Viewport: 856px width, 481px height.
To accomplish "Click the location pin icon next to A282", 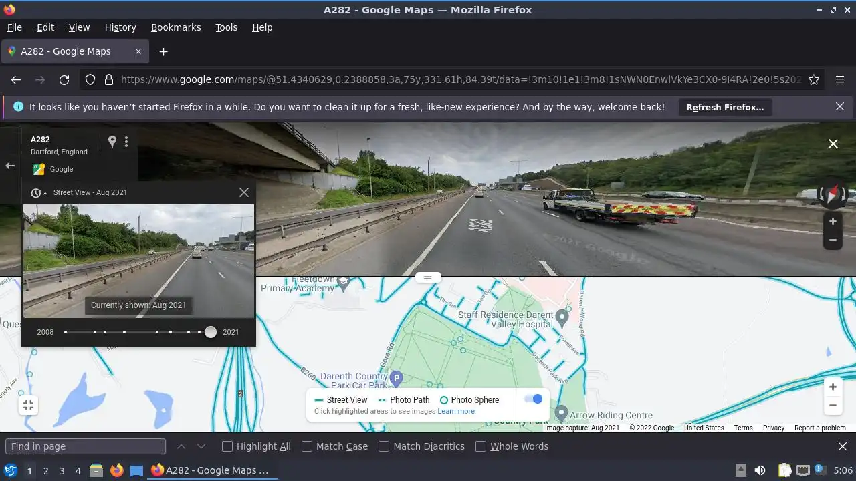I will 112,142.
